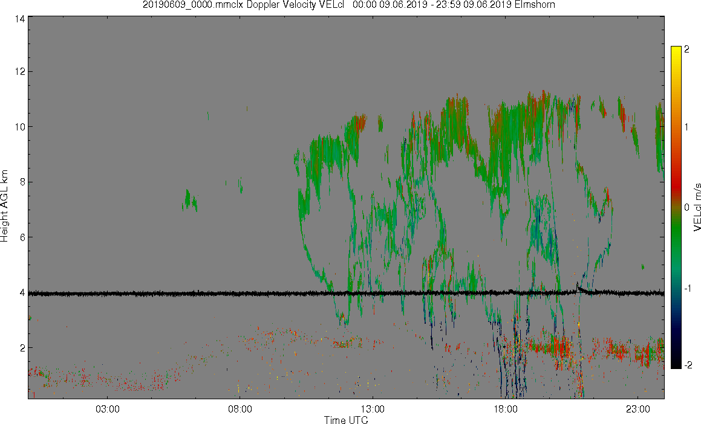This screenshot has height=424, width=701.
Task: Click the 'Time UTC' x-axis label
Action: [346, 420]
